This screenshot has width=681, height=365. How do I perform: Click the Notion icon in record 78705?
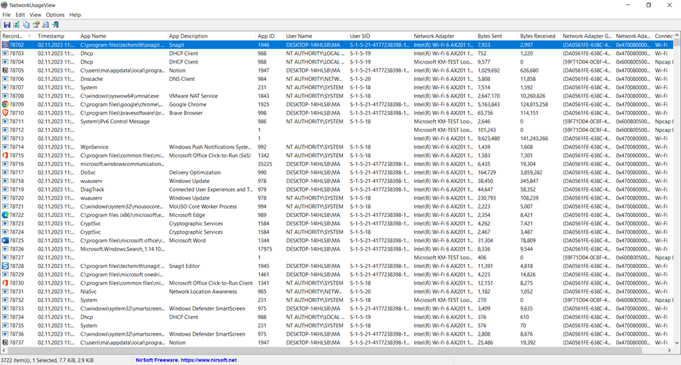pos(6,70)
